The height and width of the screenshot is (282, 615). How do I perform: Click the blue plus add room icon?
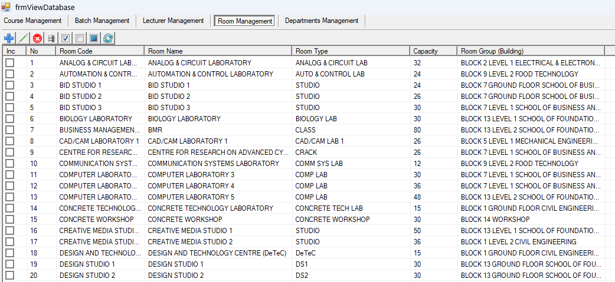(9, 38)
